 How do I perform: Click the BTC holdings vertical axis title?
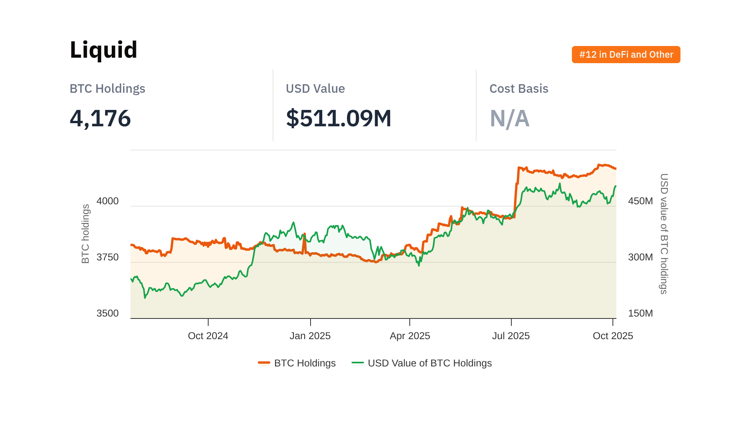[86, 234]
